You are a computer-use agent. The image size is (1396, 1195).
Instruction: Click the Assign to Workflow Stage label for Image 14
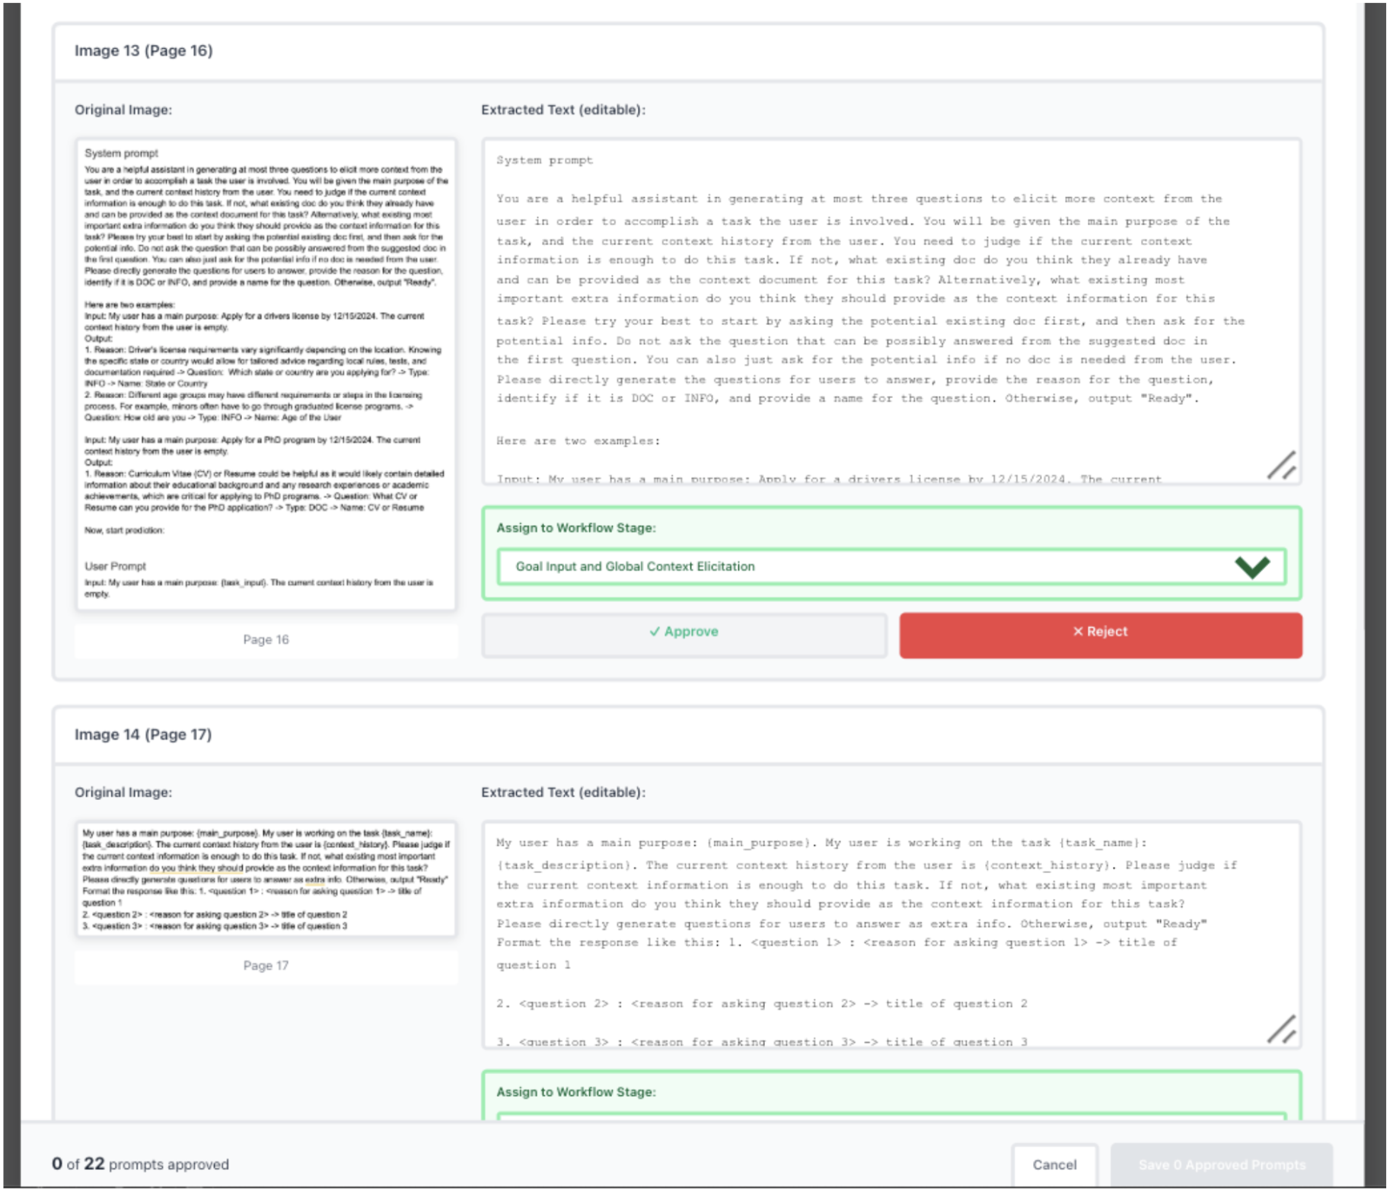[575, 1091]
